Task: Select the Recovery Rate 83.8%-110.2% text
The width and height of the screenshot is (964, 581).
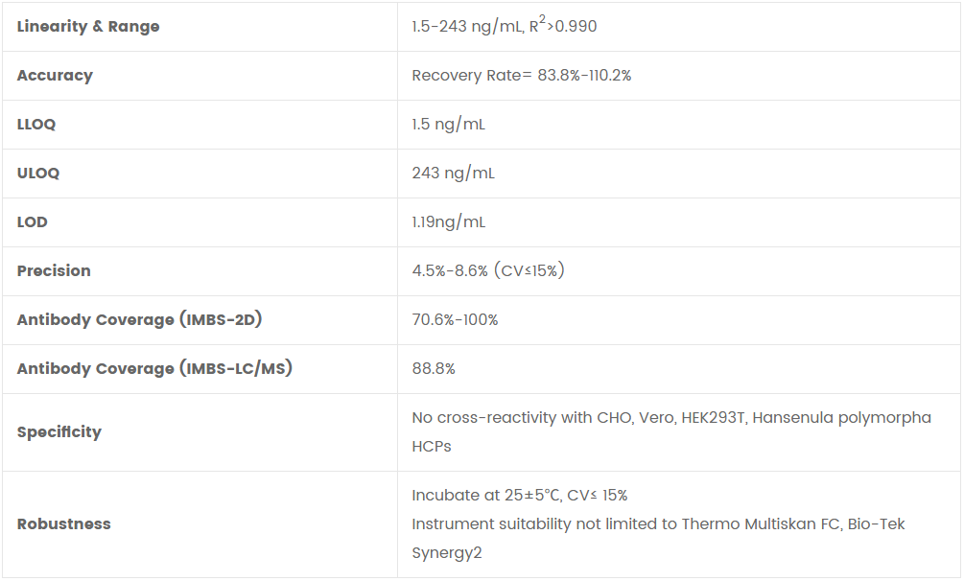Action: (521, 76)
